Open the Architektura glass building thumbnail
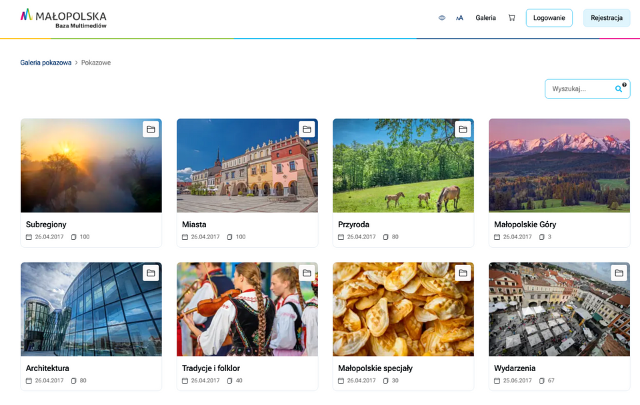This screenshot has width=640, height=405. 91,309
